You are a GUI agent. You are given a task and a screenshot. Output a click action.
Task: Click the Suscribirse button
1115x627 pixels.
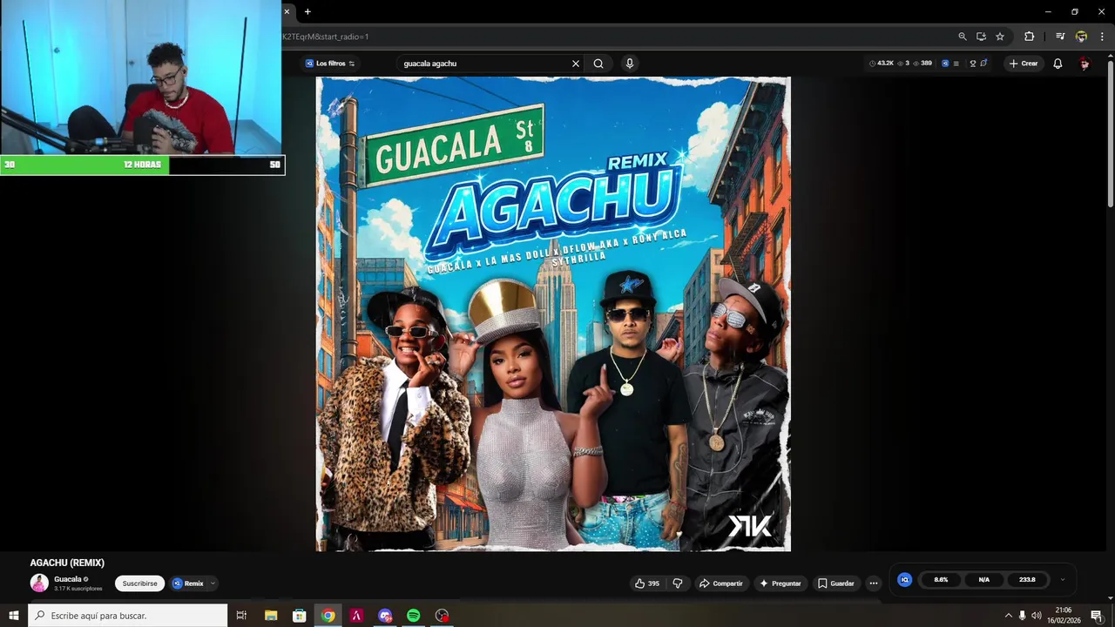(139, 583)
